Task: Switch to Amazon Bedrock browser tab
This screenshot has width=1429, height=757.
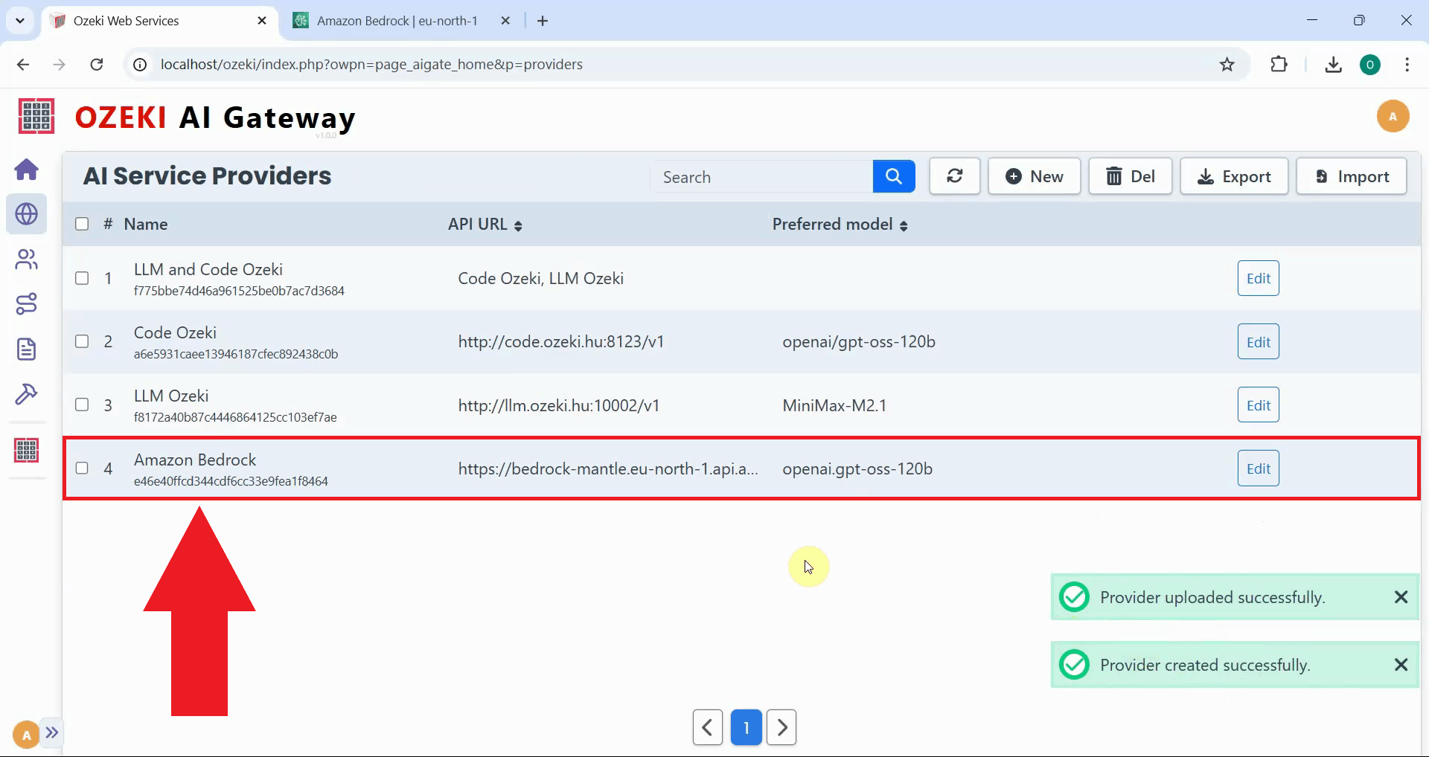Action: [x=397, y=21]
